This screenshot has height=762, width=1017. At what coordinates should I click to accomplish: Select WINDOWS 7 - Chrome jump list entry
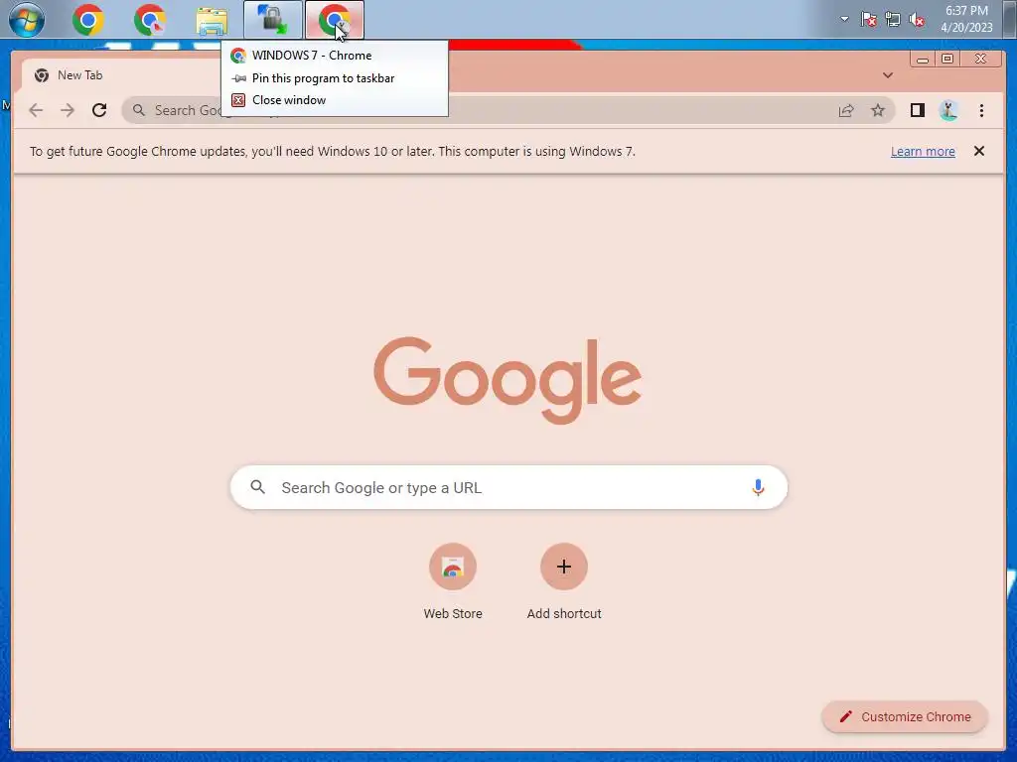(335, 56)
